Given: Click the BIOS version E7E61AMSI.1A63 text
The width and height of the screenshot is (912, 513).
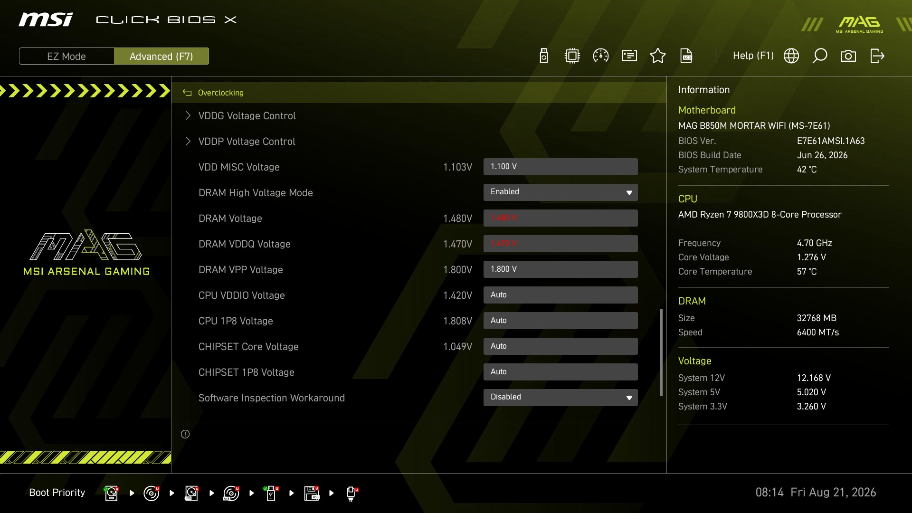Looking at the screenshot, I should [831, 141].
